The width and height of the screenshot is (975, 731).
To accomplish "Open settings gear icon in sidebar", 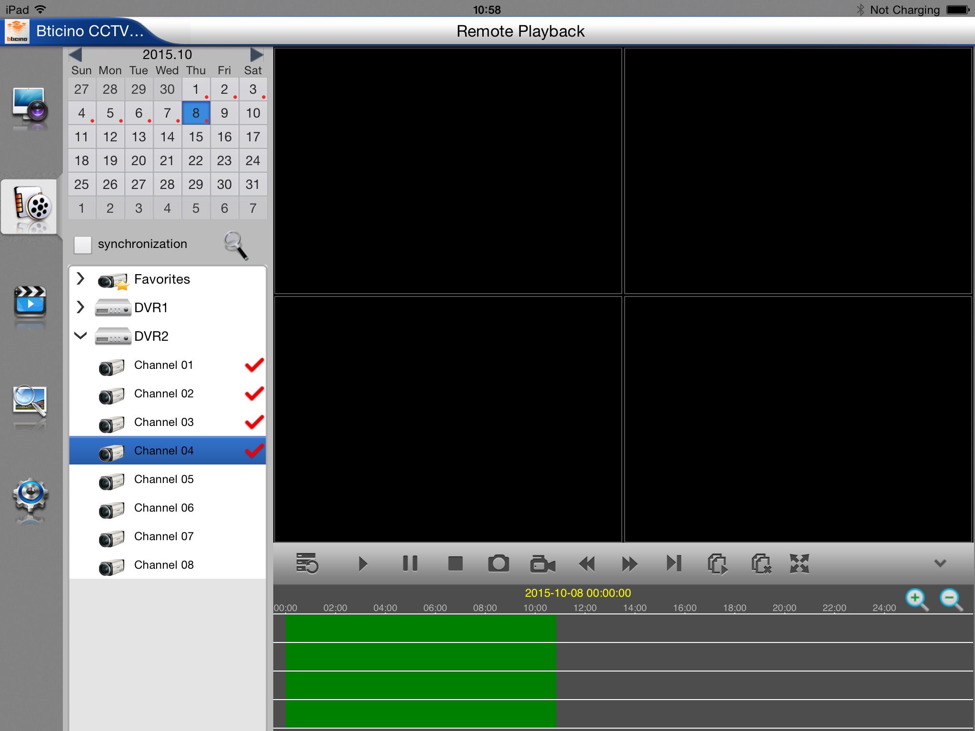I will click(30, 496).
